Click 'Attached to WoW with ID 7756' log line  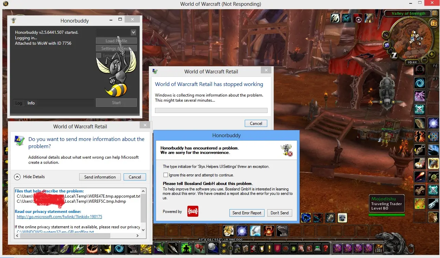coord(43,43)
